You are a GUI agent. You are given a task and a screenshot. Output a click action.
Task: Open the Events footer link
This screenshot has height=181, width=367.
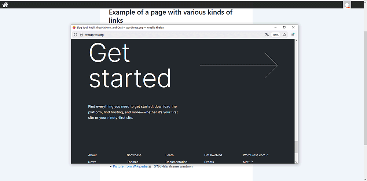pos(209,162)
